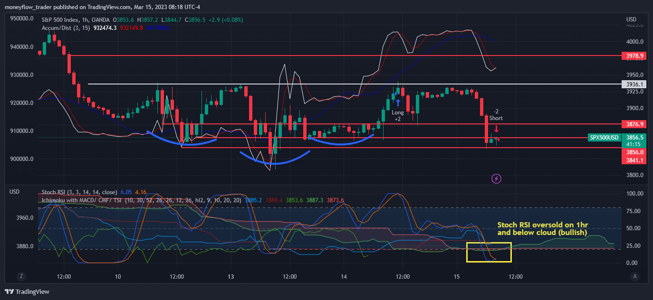Click date label 10 on time axis
The height and width of the screenshot is (300, 653).
(118, 276)
